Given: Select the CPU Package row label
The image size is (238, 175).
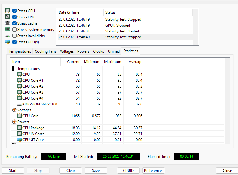Looking at the screenshot, I should pyautogui.click(x=33, y=128).
